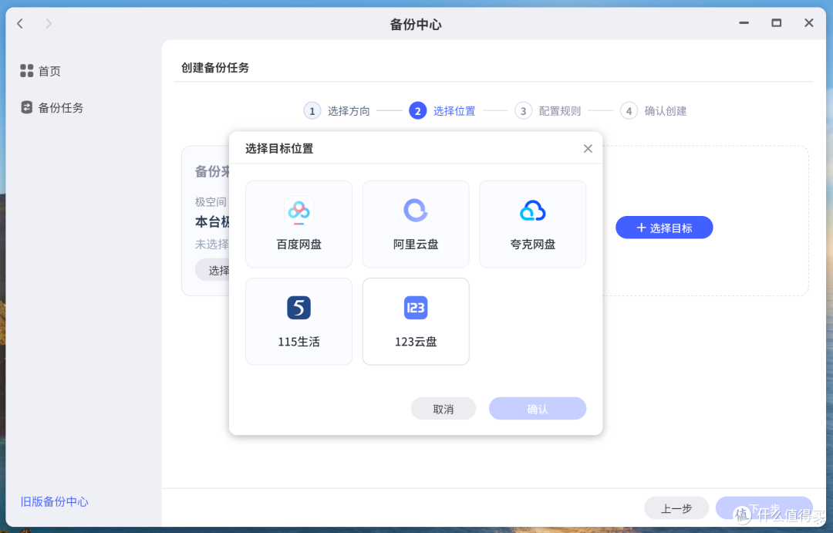833x533 pixels.
Task: Maximize the 备份中心 window
Action: (776, 23)
